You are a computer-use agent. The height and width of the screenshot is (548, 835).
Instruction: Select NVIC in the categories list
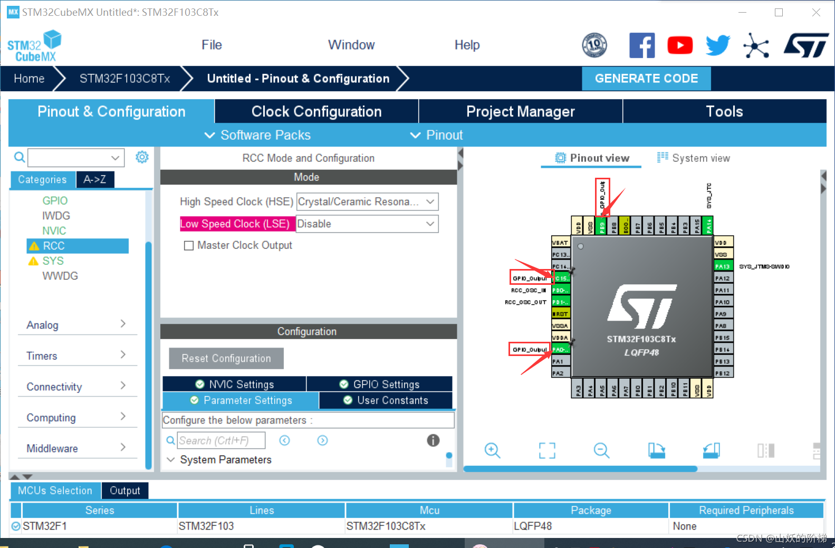pyautogui.click(x=54, y=230)
